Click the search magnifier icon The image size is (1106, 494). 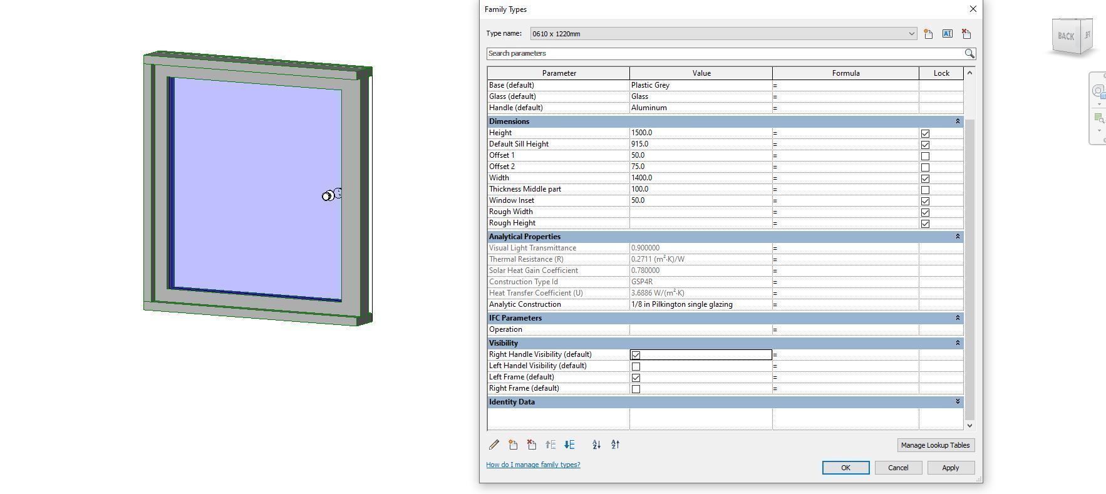[969, 54]
